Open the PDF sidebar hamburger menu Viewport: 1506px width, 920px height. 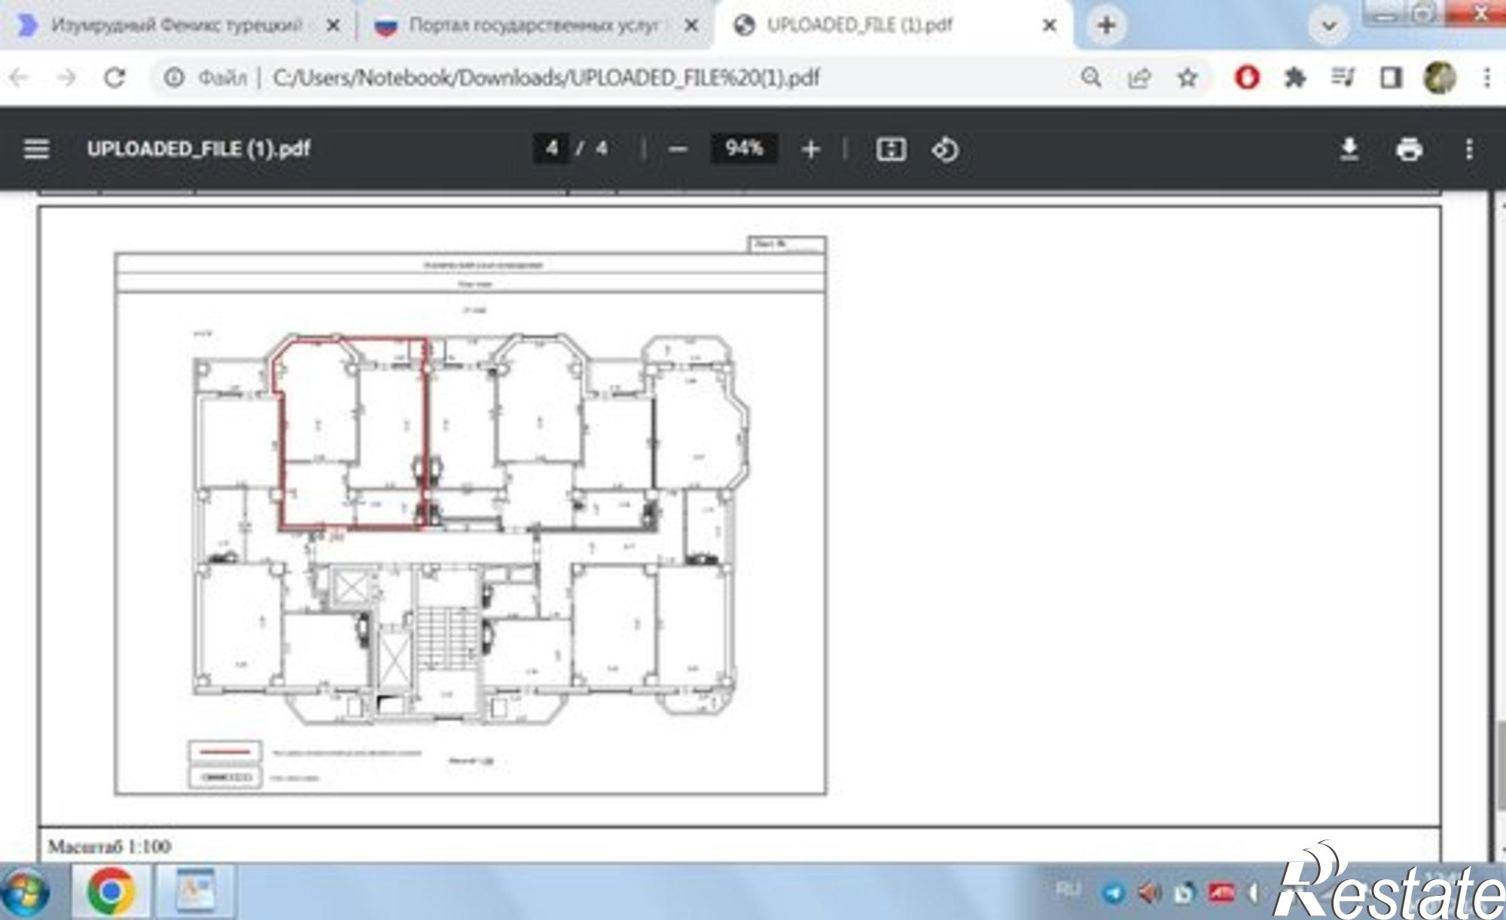[x=36, y=149]
